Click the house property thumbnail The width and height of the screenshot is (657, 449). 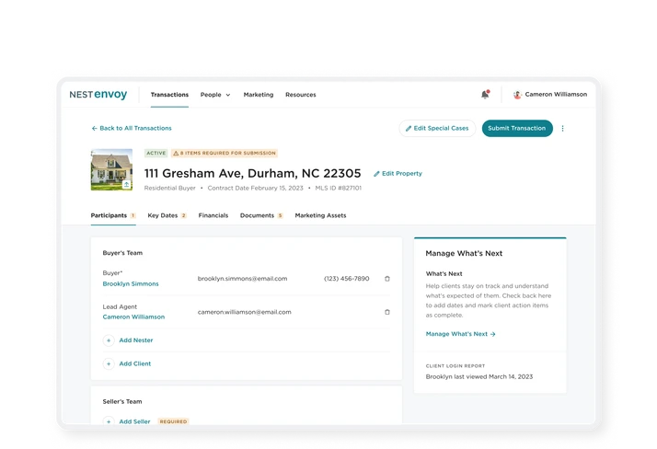112,169
